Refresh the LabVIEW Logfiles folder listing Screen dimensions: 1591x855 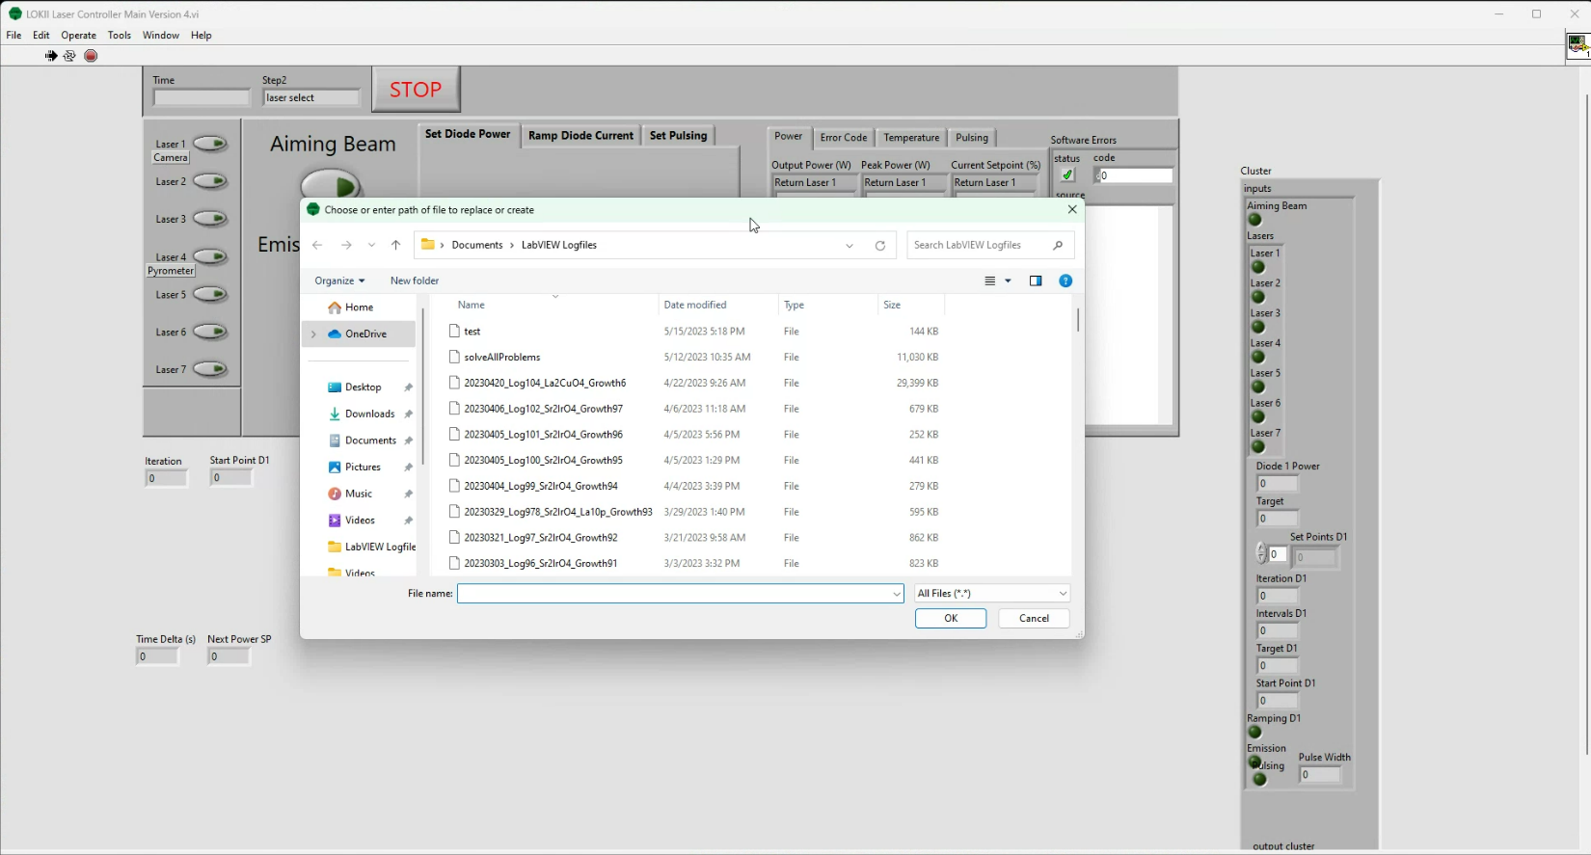click(x=880, y=246)
